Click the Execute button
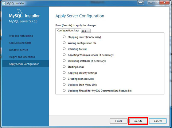This screenshot has height=128, width=172. tap(138, 121)
